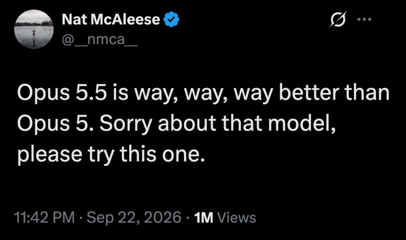This screenshot has height=240, width=406.
Task: Click the Views label
Action: click(237, 218)
